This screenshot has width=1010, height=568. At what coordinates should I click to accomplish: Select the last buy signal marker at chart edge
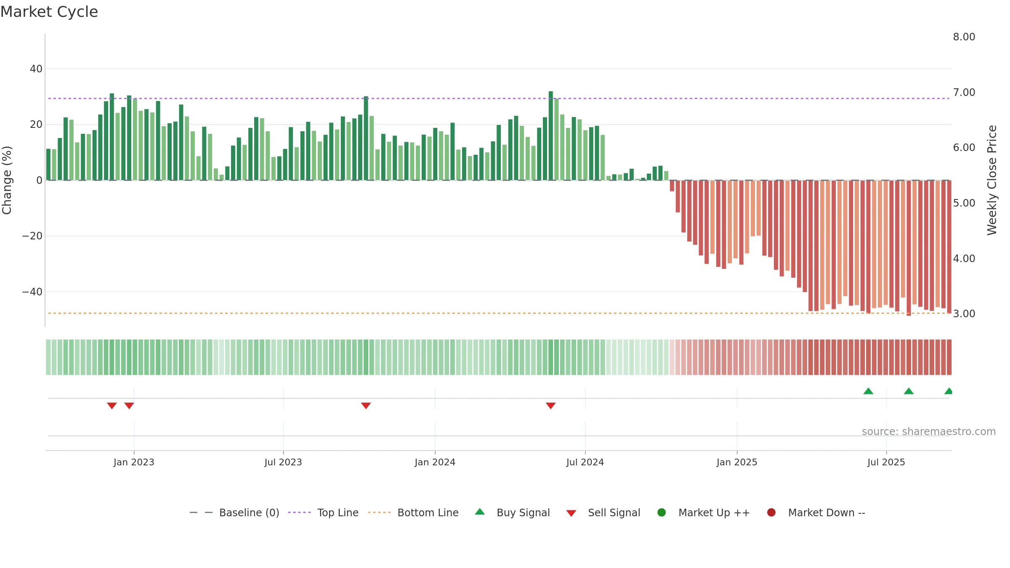(x=949, y=391)
